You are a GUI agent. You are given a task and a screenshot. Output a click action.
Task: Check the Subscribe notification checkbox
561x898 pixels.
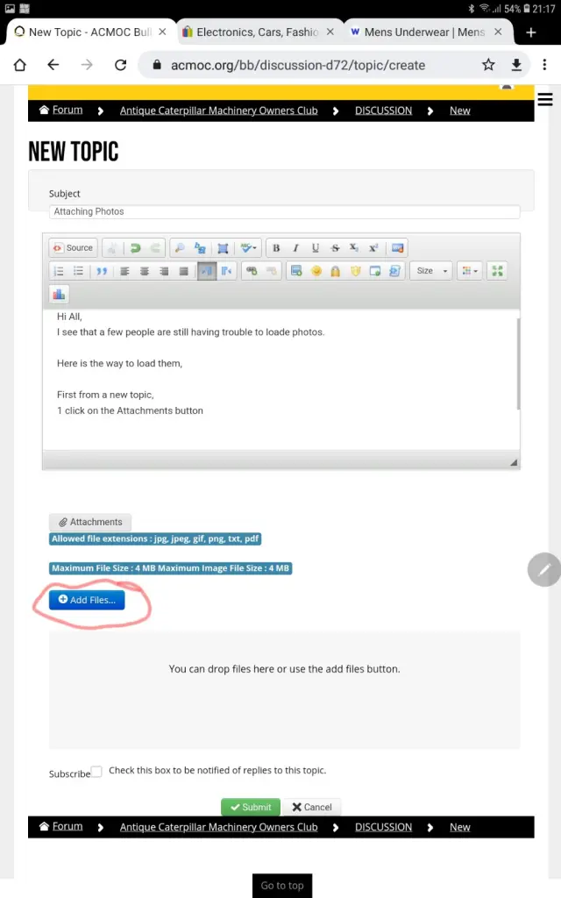coord(96,772)
